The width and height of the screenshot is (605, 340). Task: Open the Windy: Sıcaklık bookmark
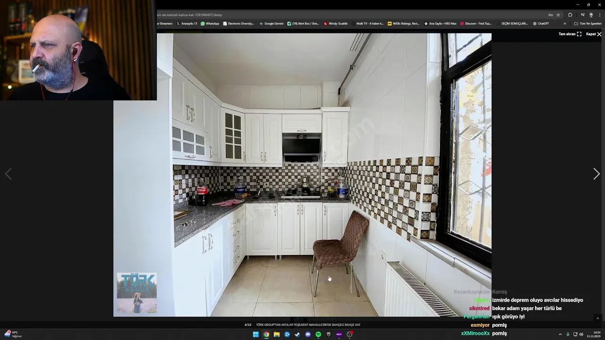336,23
